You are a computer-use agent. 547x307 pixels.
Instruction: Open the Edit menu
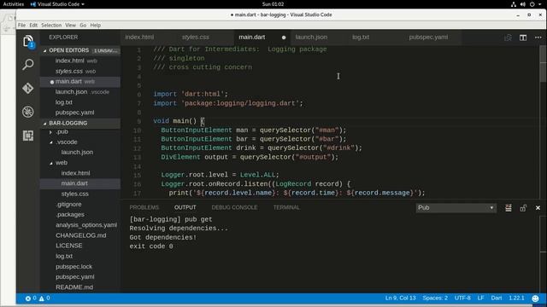(33, 25)
